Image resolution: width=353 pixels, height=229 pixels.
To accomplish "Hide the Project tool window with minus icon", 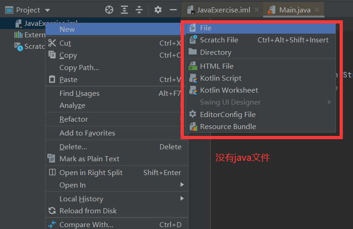I will pyautogui.click(x=173, y=10).
